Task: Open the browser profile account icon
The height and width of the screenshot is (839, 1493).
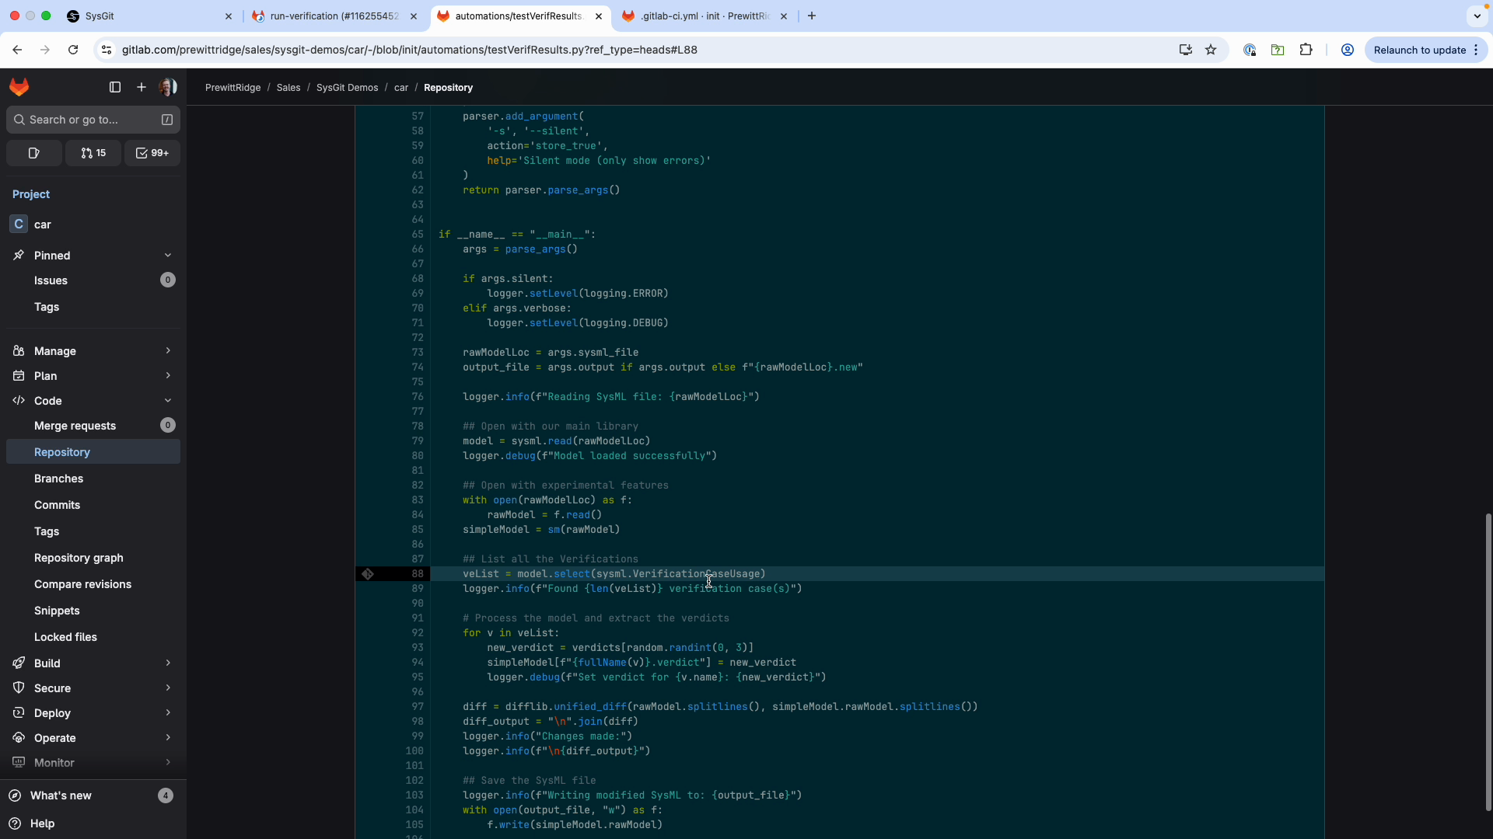Action: coord(1347,50)
